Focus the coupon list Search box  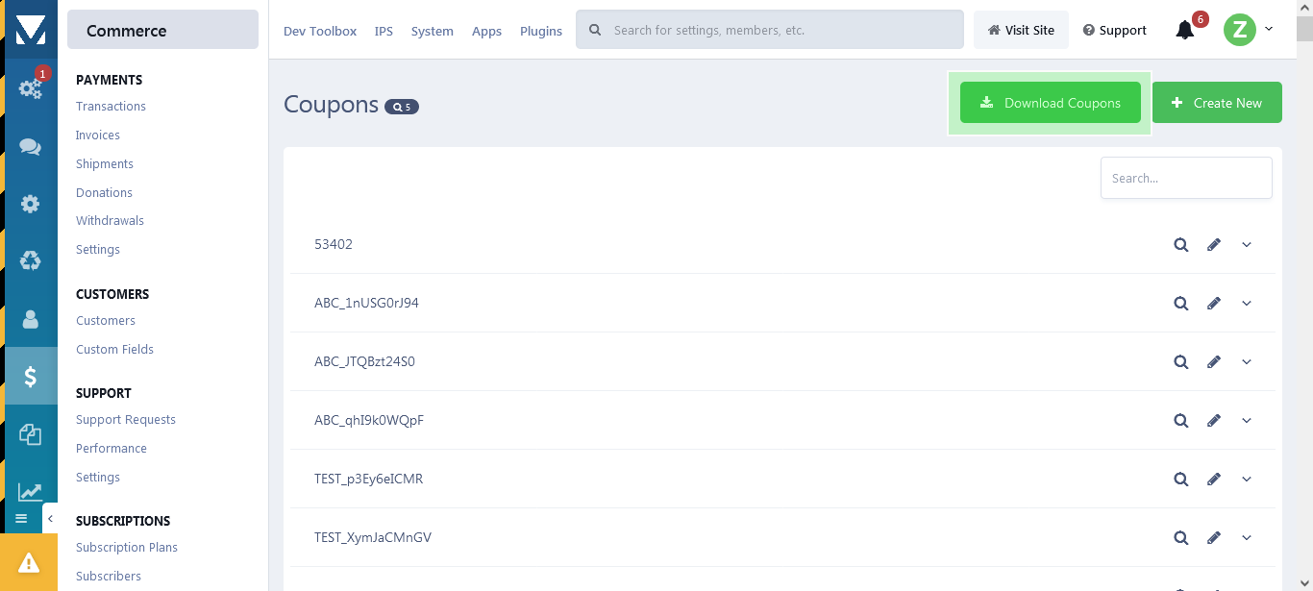1186,178
